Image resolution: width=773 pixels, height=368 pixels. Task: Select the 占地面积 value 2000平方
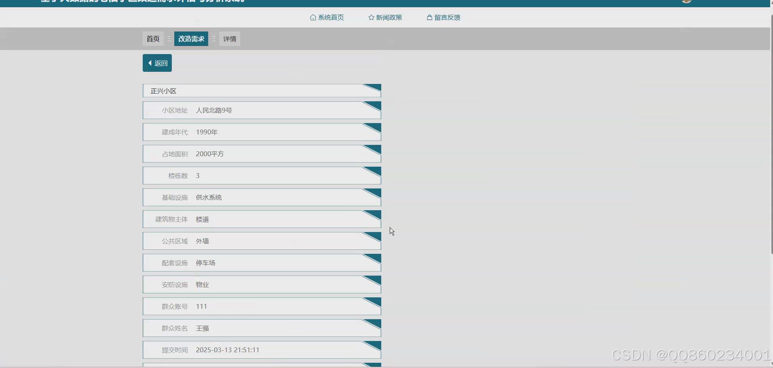point(210,154)
